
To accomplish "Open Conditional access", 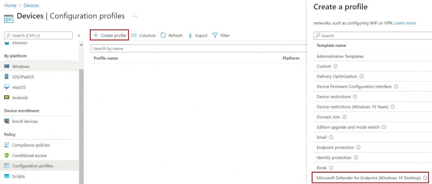I will (x=30, y=156).
